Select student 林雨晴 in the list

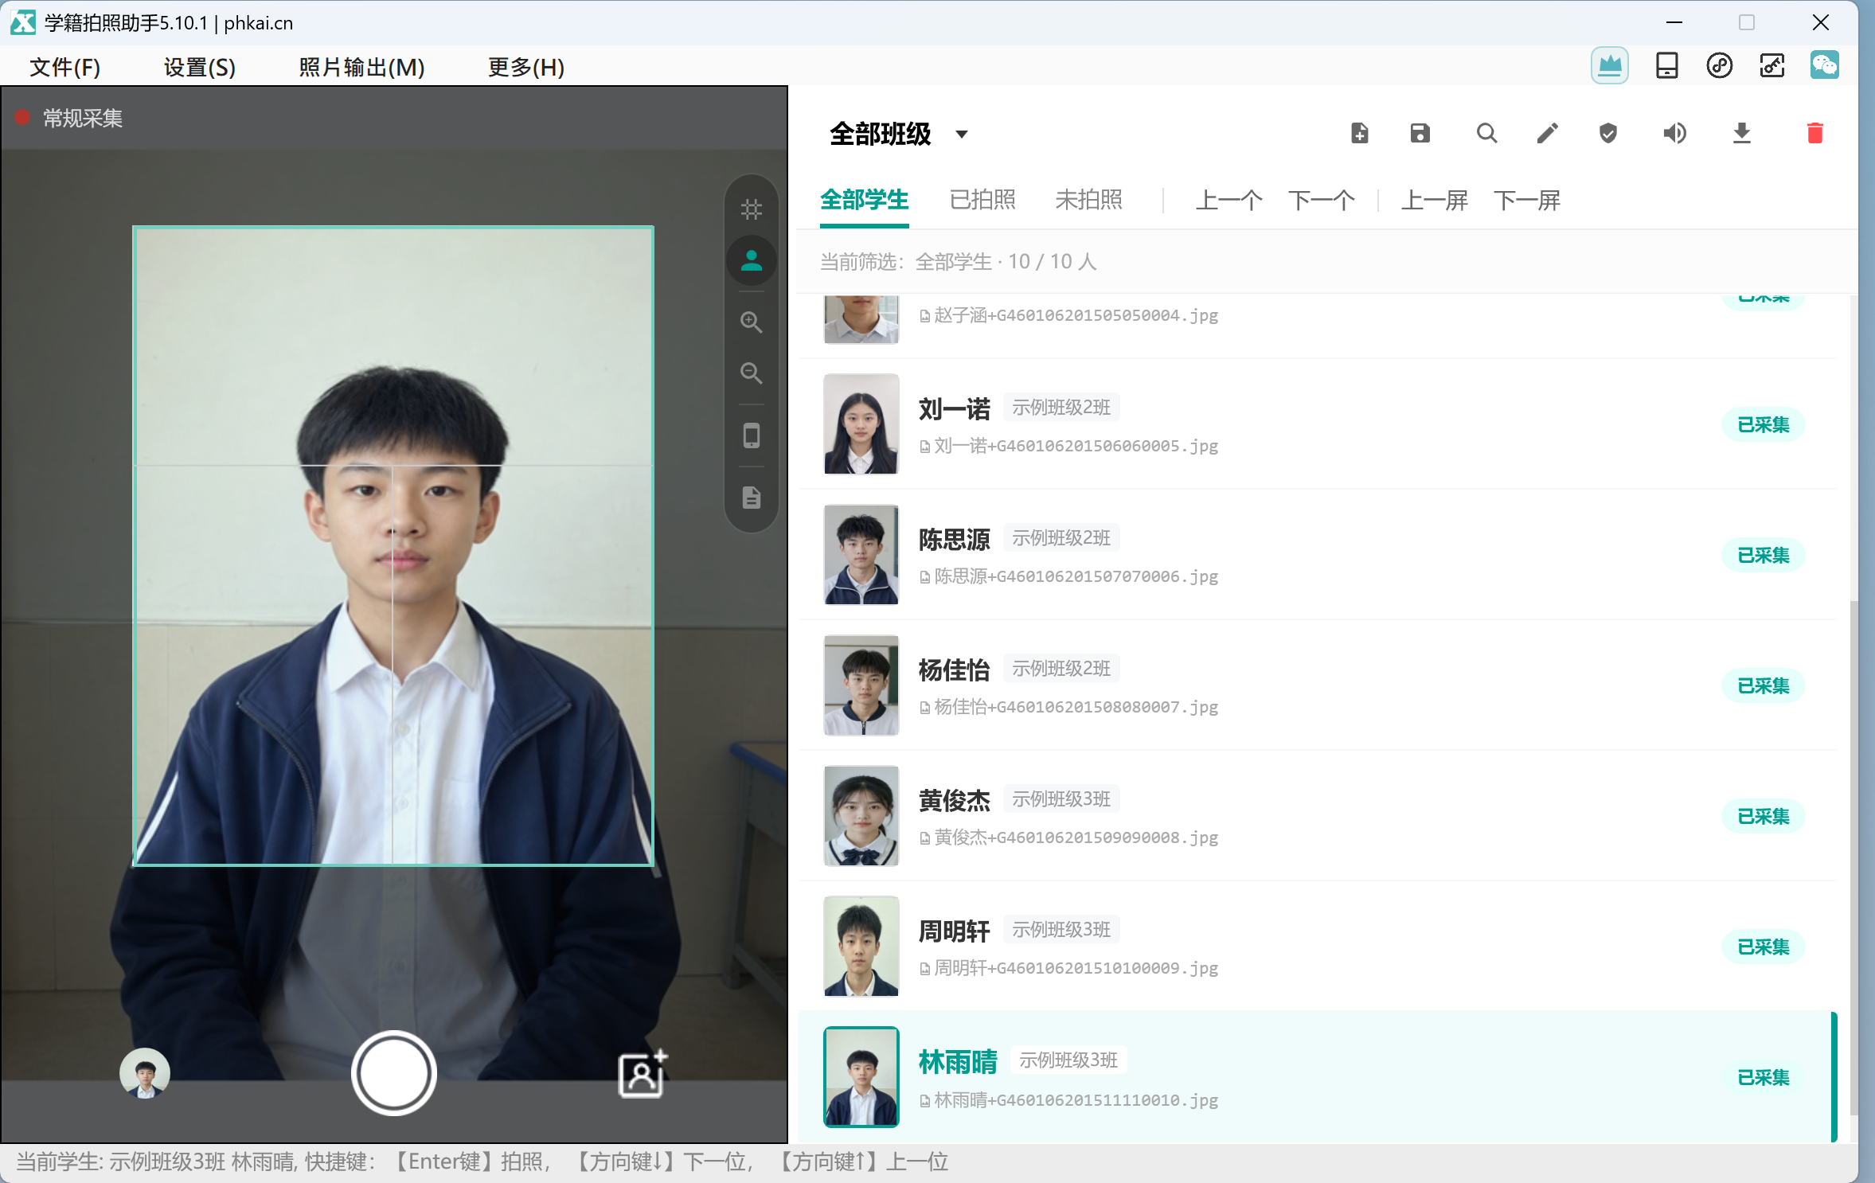1317,1077
